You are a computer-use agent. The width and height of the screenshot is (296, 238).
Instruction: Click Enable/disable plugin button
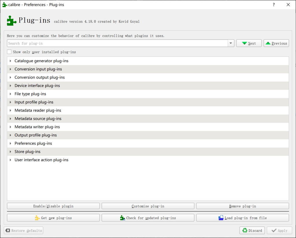[x=53, y=206]
